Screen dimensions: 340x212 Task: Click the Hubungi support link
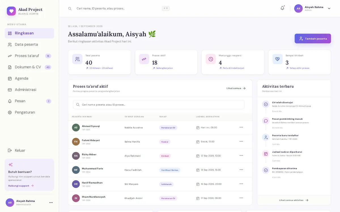(21, 186)
